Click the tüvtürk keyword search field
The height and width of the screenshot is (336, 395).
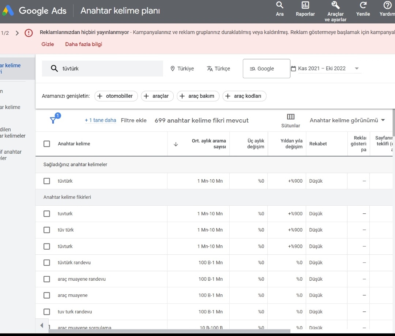click(x=102, y=68)
